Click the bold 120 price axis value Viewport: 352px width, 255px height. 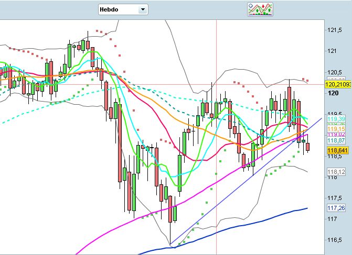[x=332, y=93]
